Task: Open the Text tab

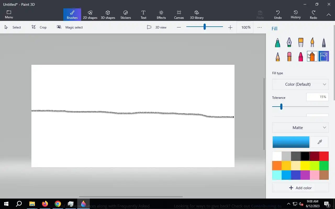Action: click(x=143, y=15)
